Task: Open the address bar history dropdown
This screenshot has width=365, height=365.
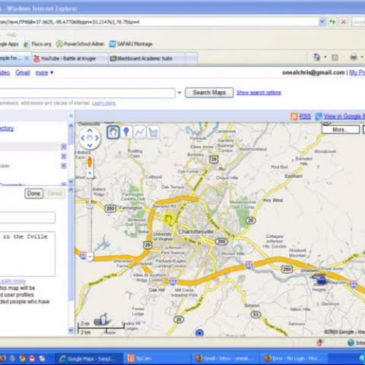Action: pos(322,22)
